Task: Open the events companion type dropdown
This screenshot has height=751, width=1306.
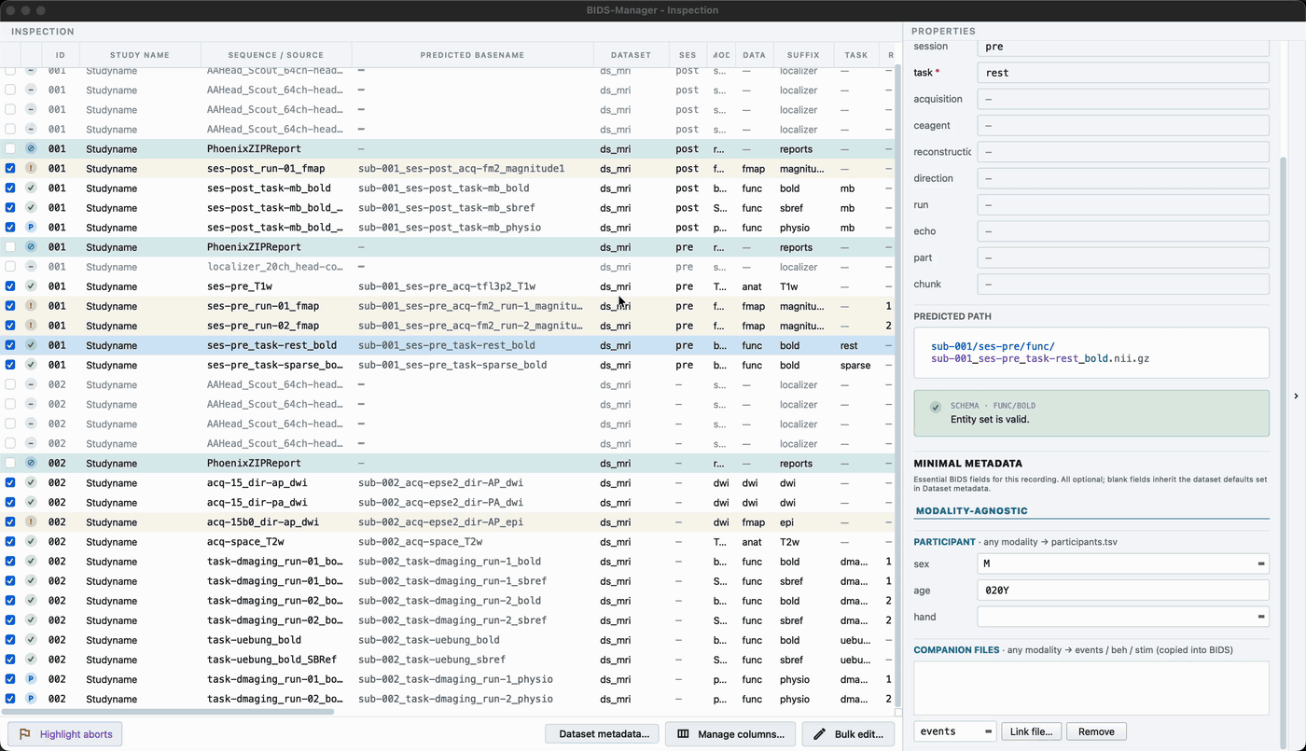Action: (x=955, y=731)
